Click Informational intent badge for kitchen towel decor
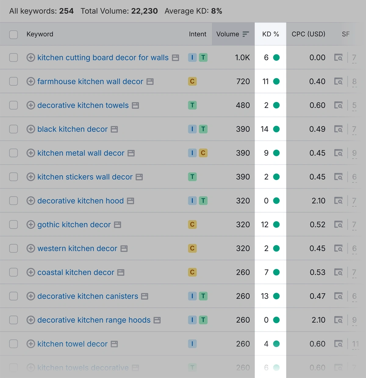This screenshot has height=378, width=366. click(x=192, y=344)
